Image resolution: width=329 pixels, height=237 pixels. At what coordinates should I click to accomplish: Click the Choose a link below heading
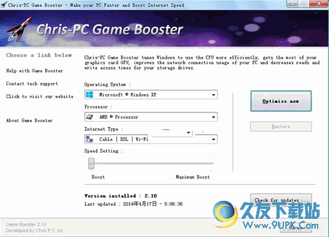point(39,55)
